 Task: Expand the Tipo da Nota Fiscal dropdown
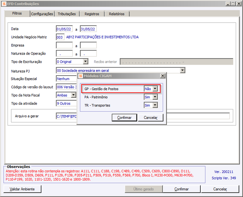coord(74,95)
